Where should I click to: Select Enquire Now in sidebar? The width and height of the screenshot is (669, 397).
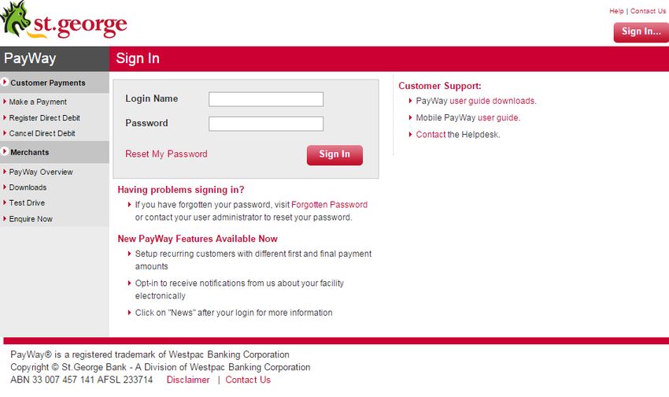tap(31, 219)
